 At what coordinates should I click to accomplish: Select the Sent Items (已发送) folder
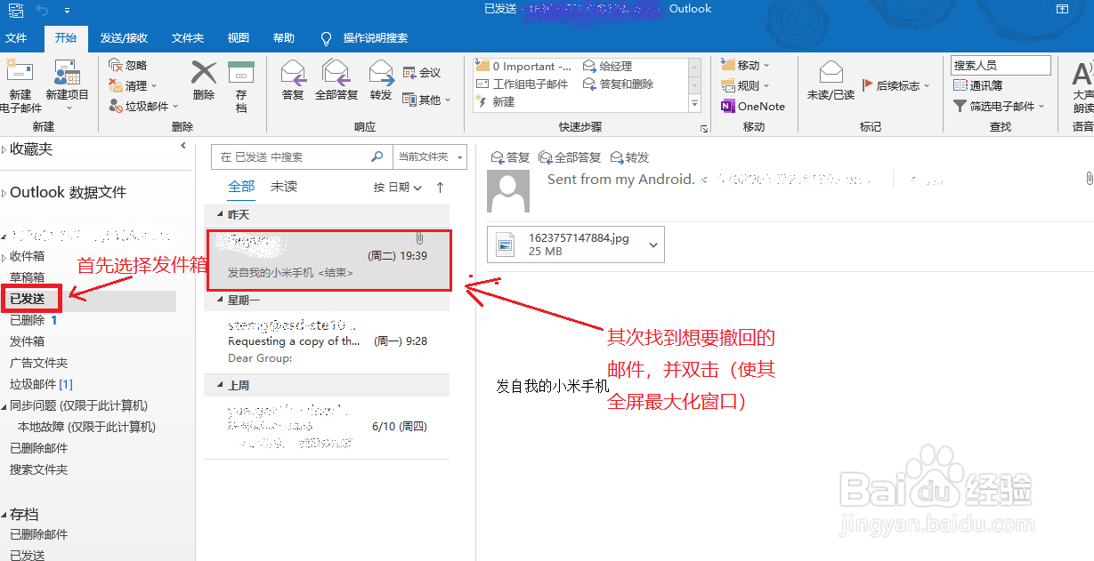pos(27,299)
